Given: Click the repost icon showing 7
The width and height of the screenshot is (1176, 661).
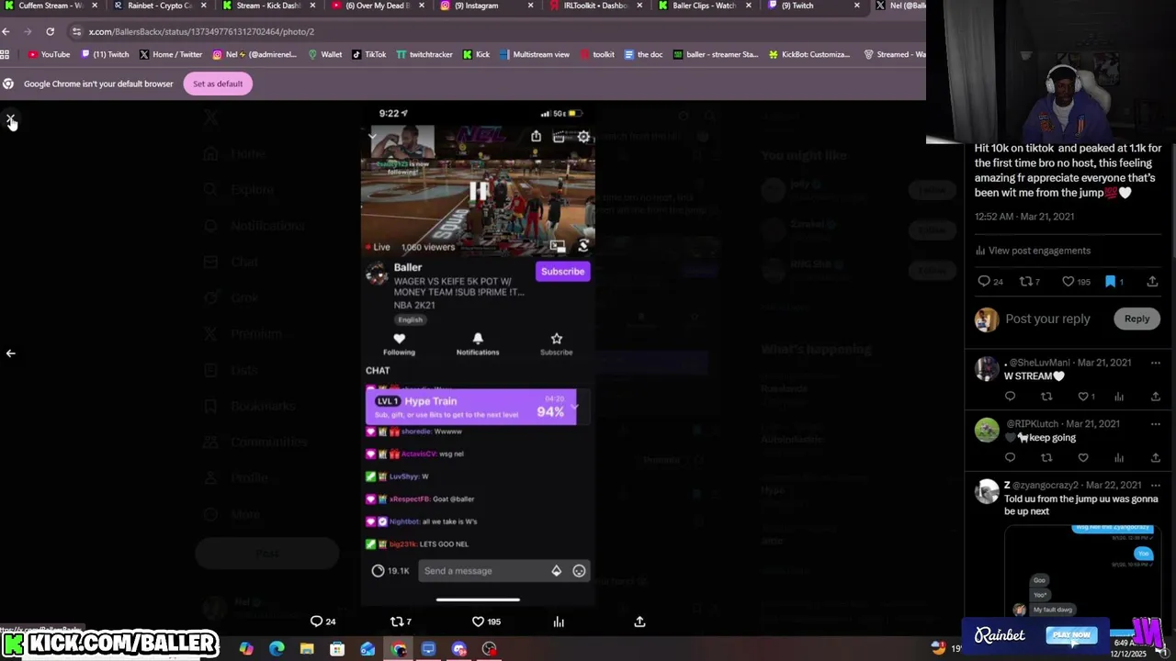Looking at the screenshot, I should (x=1030, y=282).
